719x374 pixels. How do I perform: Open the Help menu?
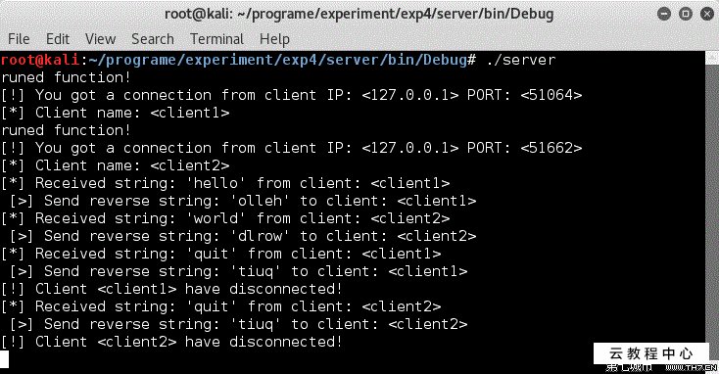tap(274, 39)
